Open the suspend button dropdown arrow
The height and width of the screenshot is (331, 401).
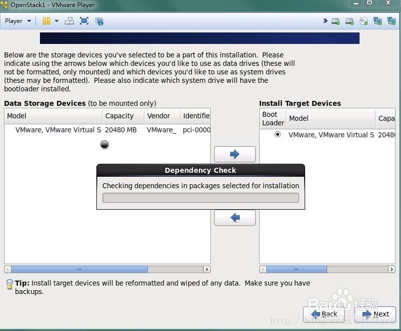(x=56, y=20)
